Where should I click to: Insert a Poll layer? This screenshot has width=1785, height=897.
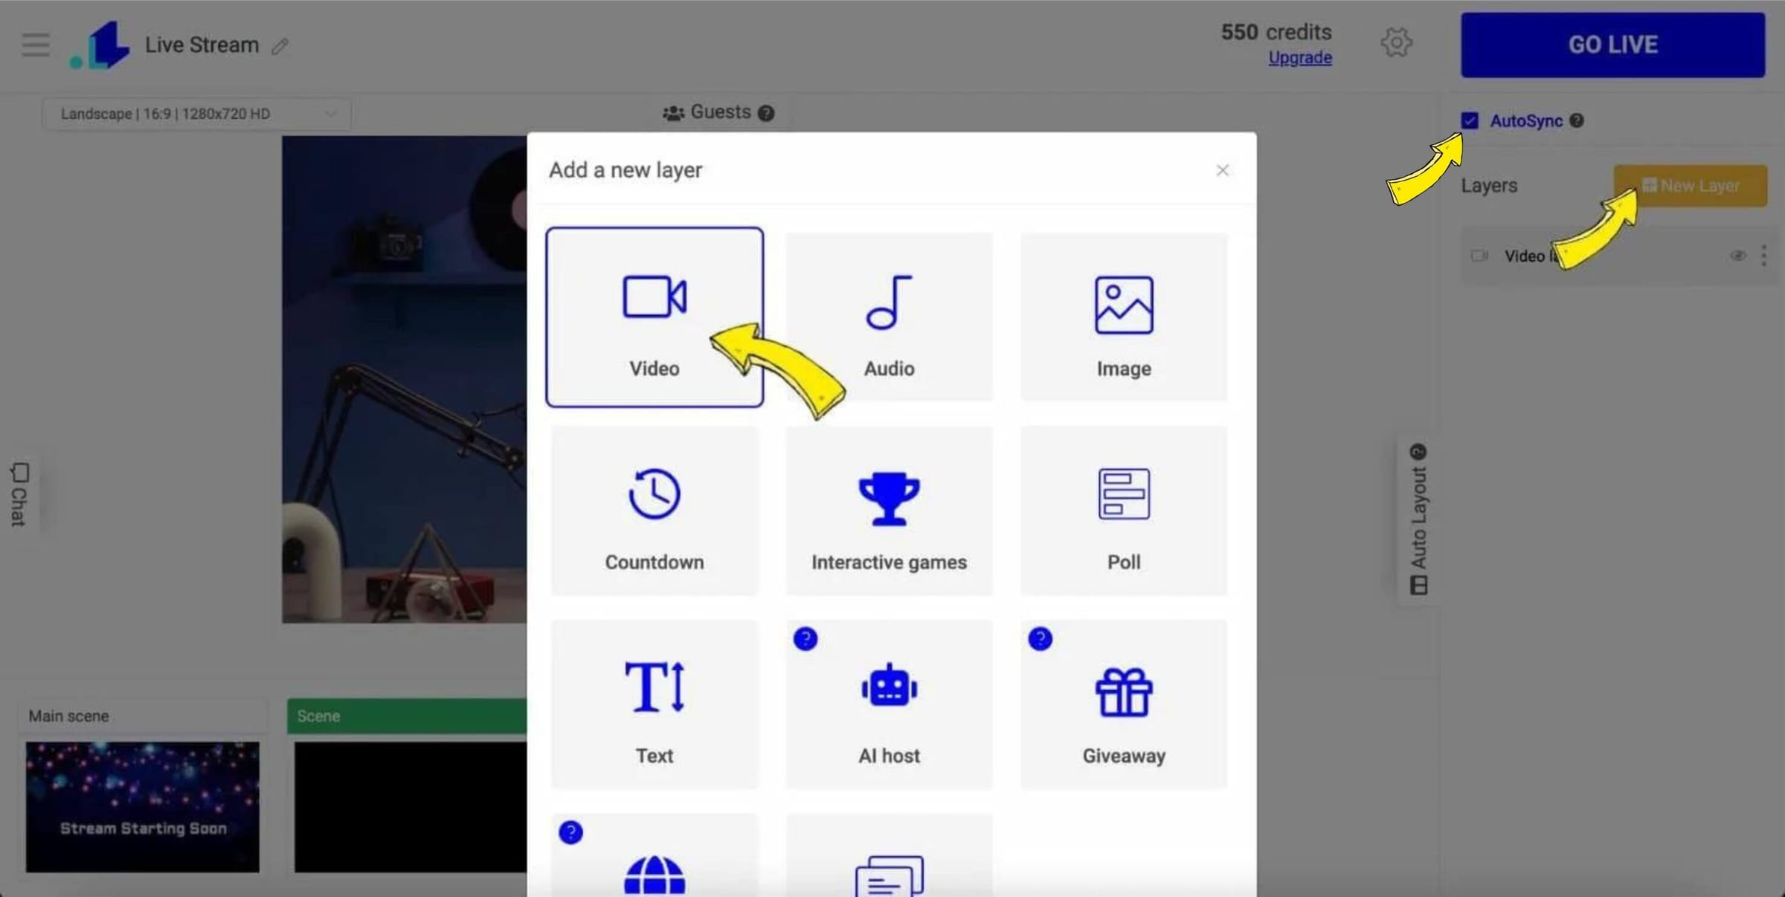pyautogui.click(x=1123, y=511)
